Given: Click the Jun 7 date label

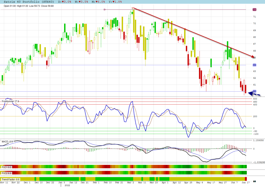Looking at the screenshot, I should pyautogui.click(x=234, y=183).
